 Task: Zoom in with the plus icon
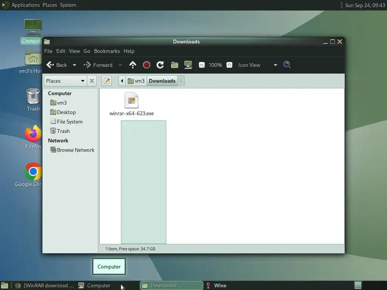coord(229,65)
